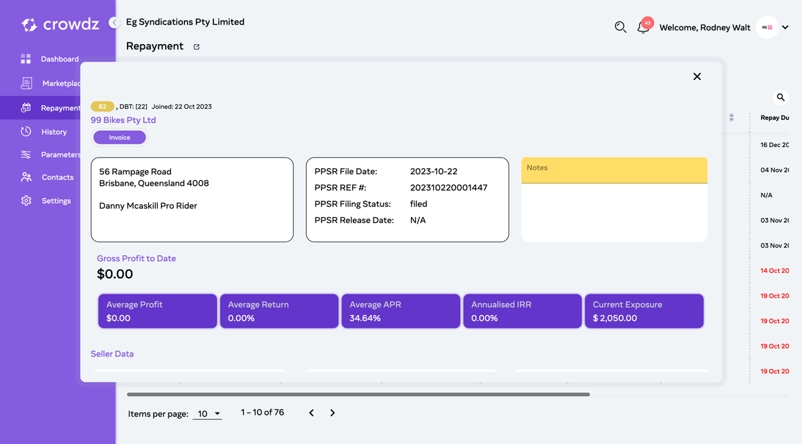Open the Dashboard grid icon
Screen dimensions: 802x444
click(26, 59)
